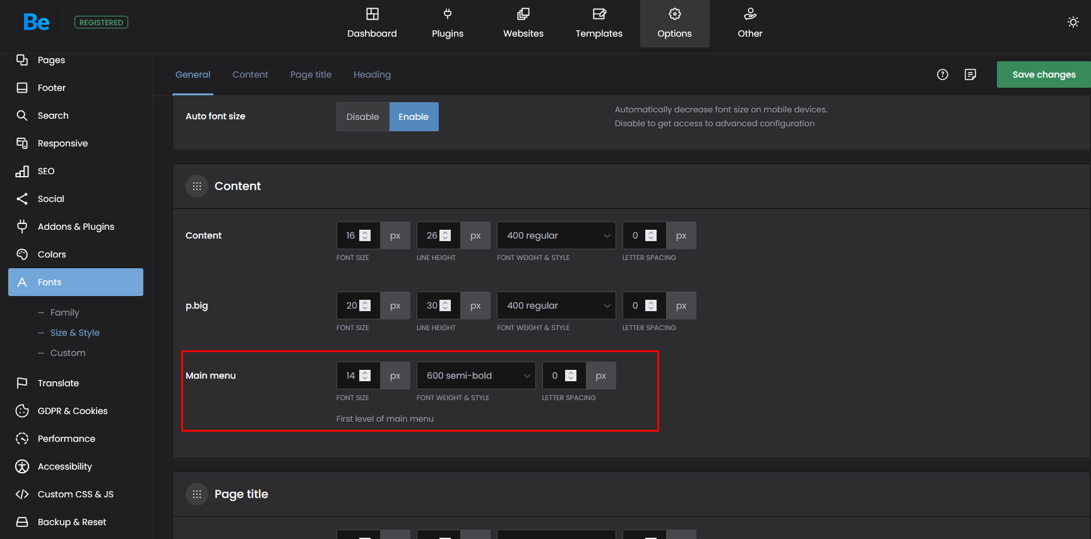The height and width of the screenshot is (539, 1091).
Task: Click Content font size field showing 16
Action: point(358,235)
